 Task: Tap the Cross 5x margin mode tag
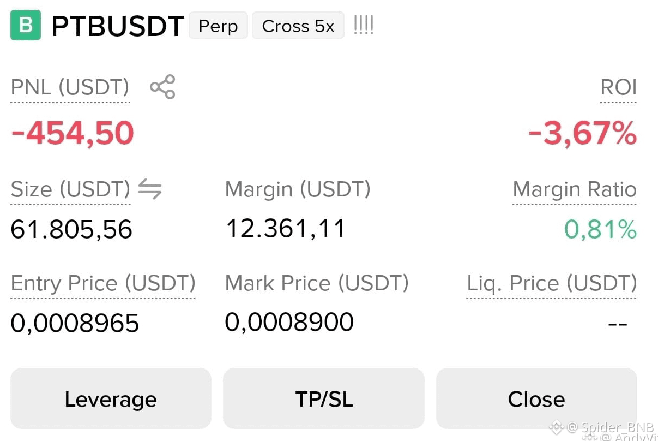(298, 26)
